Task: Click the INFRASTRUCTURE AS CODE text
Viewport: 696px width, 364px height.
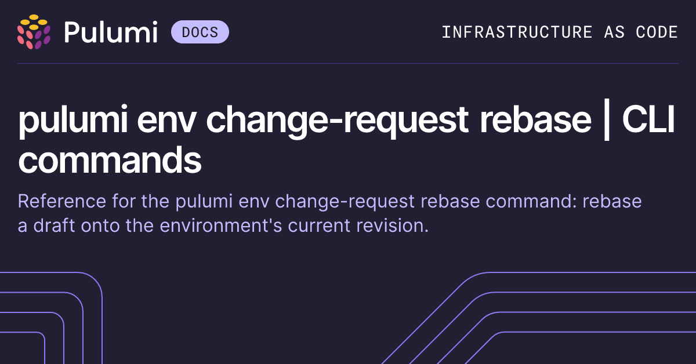Action: click(x=560, y=32)
